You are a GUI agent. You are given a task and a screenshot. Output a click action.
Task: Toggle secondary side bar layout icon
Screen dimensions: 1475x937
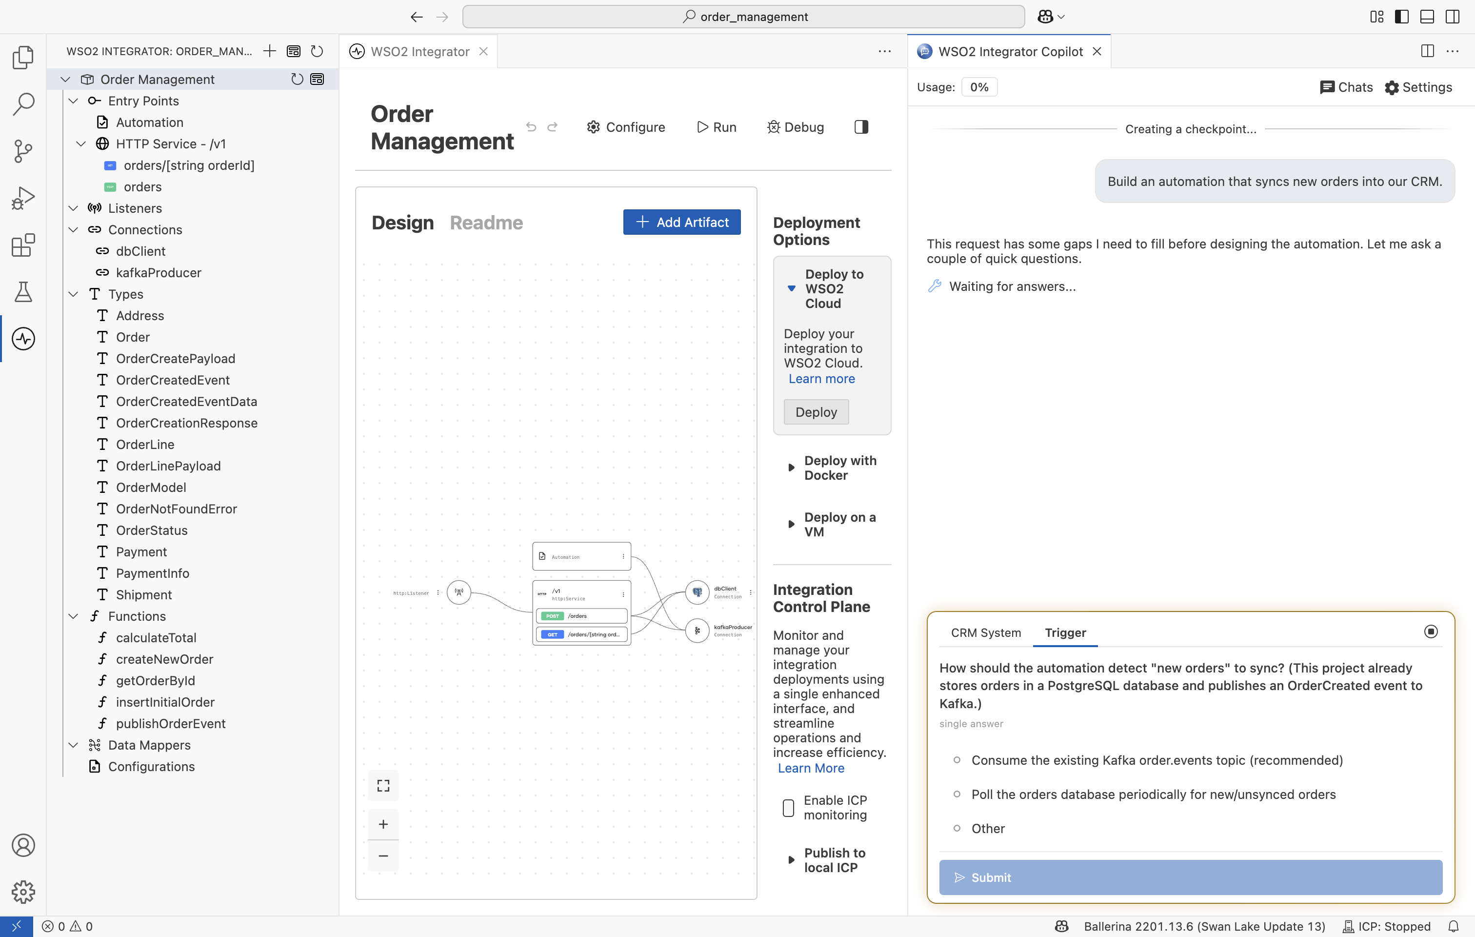[x=1453, y=17]
